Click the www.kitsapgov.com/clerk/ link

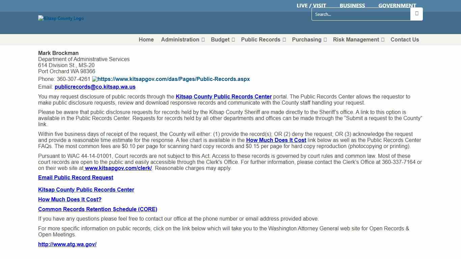118,168
